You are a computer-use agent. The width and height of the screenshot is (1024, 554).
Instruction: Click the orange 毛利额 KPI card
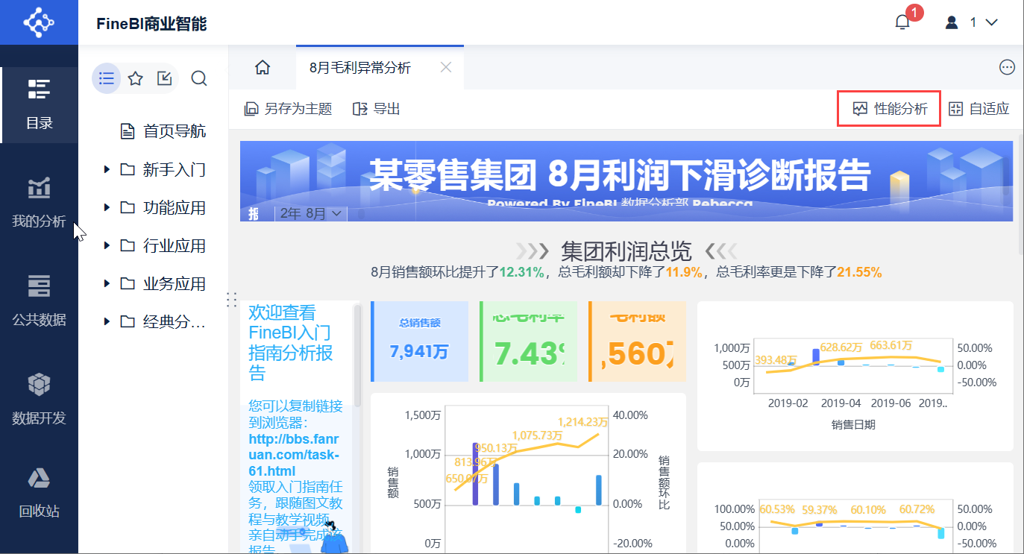coord(637,341)
